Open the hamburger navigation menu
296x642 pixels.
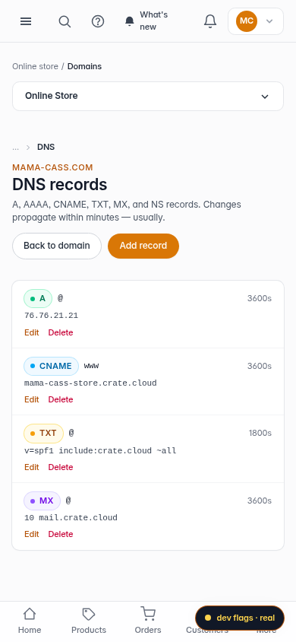[26, 21]
